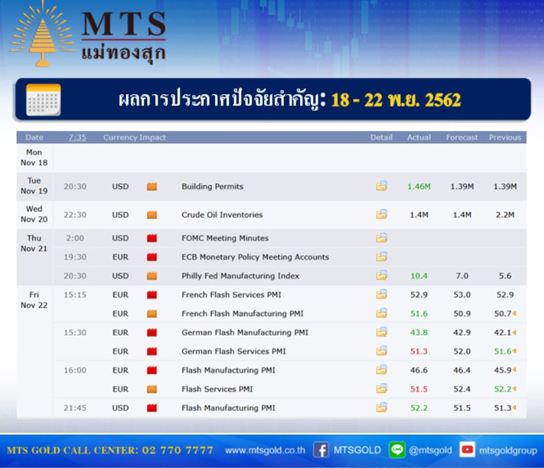Open detail folder for German Flash Services PMI
Image resolution: width=544 pixels, height=468 pixels.
(381, 351)
